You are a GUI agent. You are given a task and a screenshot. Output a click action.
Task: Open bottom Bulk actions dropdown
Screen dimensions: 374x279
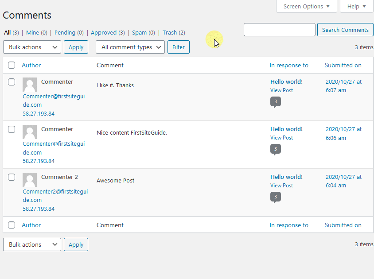coord(32,244)
